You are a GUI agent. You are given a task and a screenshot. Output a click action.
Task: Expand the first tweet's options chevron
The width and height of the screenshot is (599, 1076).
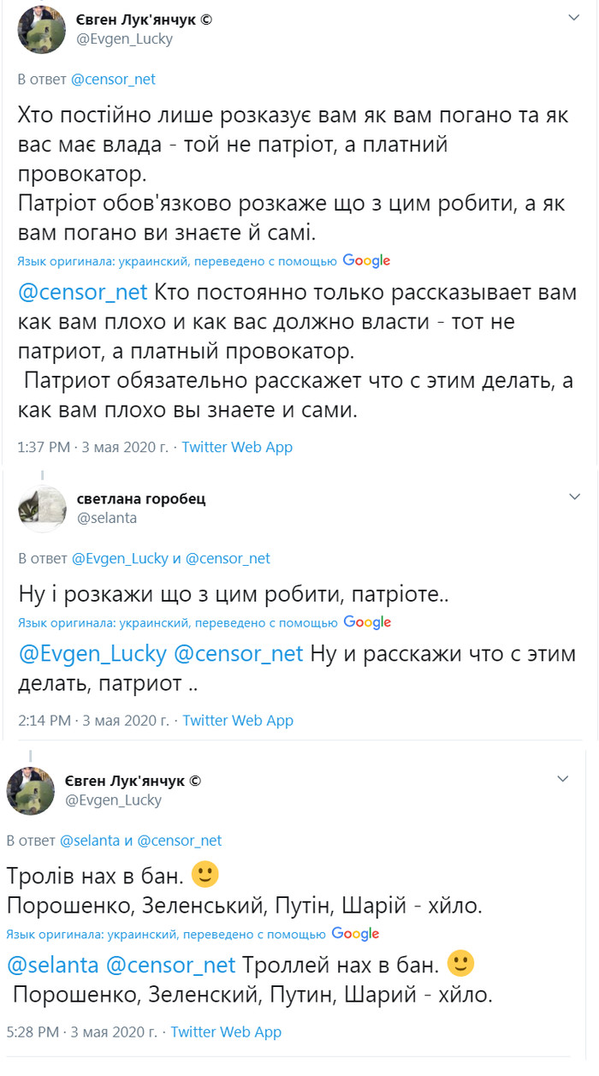pyautogui.click(x=575, y=17)
